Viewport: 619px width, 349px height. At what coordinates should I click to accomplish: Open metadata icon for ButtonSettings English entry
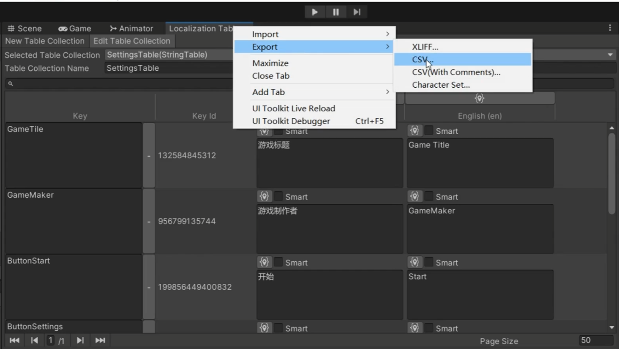coord(415,328)
